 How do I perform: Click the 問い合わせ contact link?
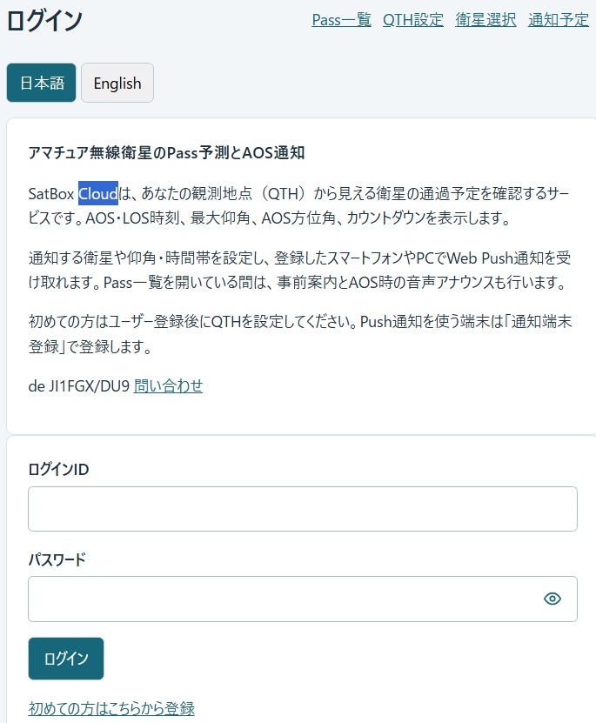(168, 385)
